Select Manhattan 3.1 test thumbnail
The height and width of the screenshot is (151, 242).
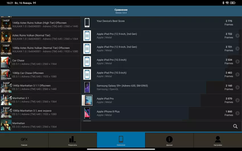(6, 100)
